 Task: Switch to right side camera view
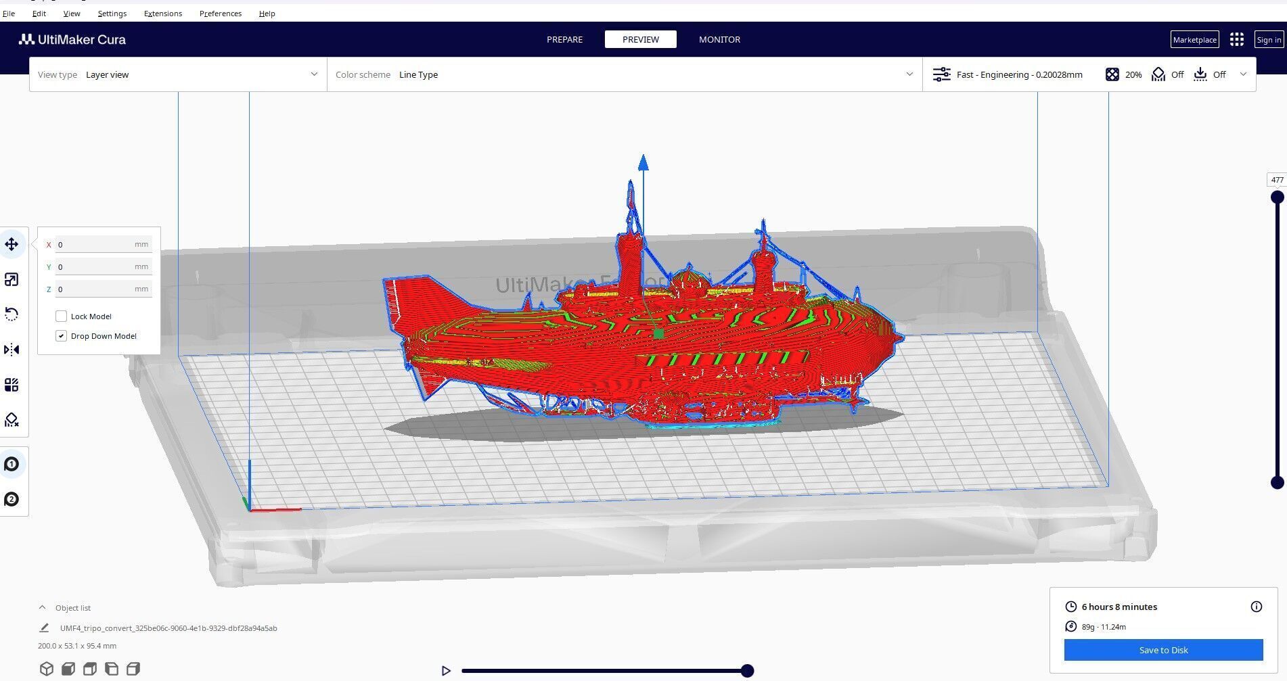(x=133, y=669)
